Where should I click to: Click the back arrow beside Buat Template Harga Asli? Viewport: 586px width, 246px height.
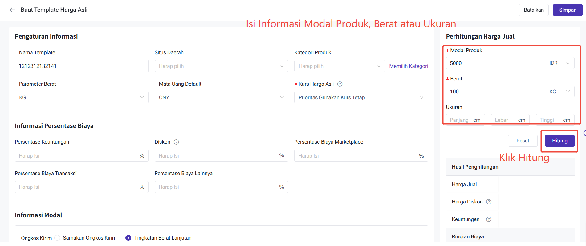point(12,10)
